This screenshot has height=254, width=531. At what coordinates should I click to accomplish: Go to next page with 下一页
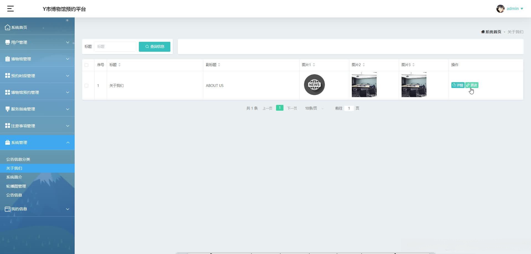(292, 108)
